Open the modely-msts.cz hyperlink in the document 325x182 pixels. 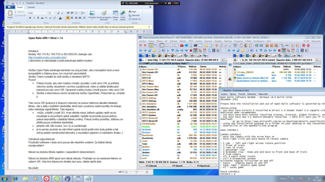(x=47, y=57)
